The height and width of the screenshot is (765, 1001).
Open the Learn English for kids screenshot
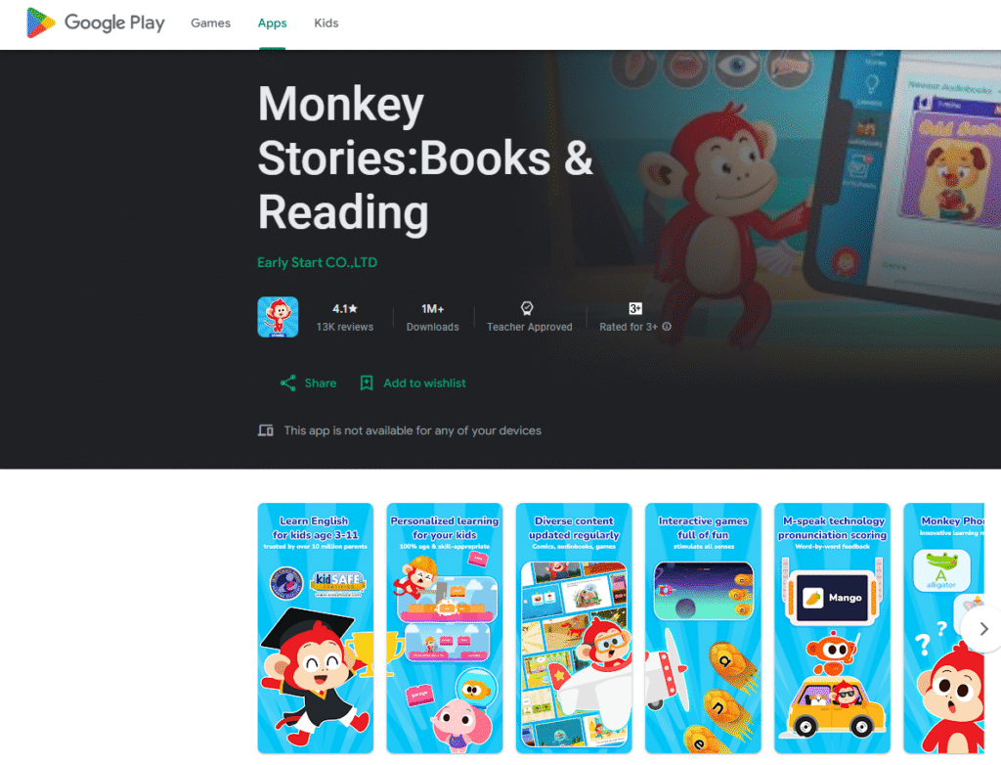(x=316, y=628)
